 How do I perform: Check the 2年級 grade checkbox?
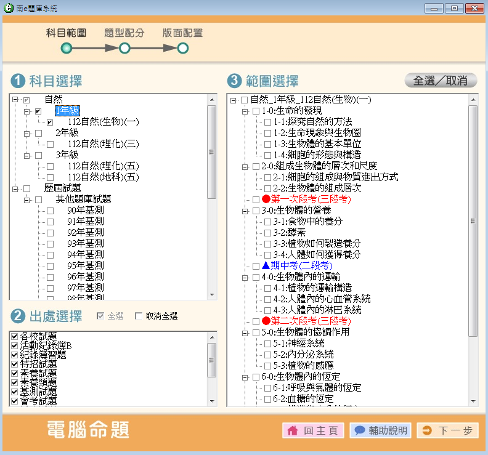(38, 133)
